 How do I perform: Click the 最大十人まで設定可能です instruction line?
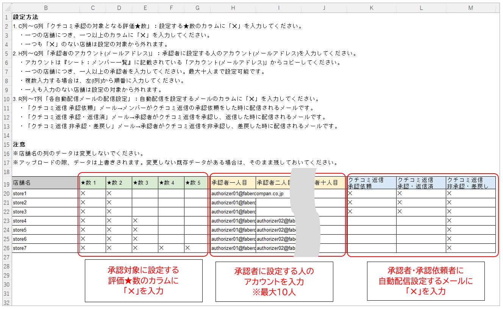(142, 72)
